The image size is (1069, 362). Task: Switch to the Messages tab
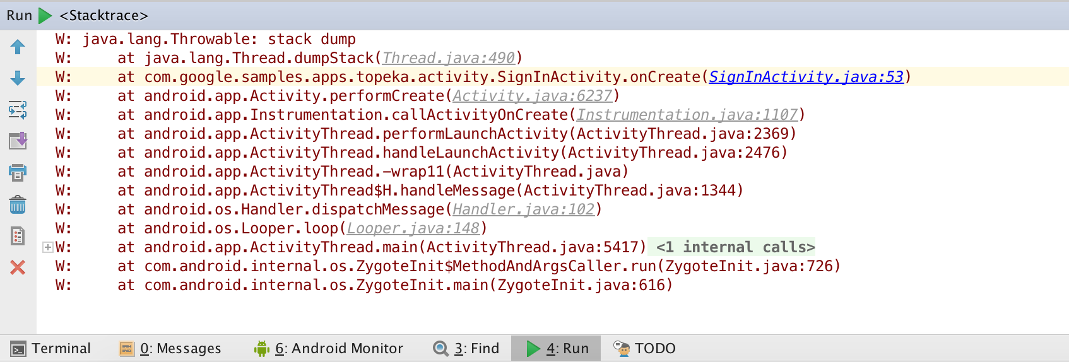170,348
